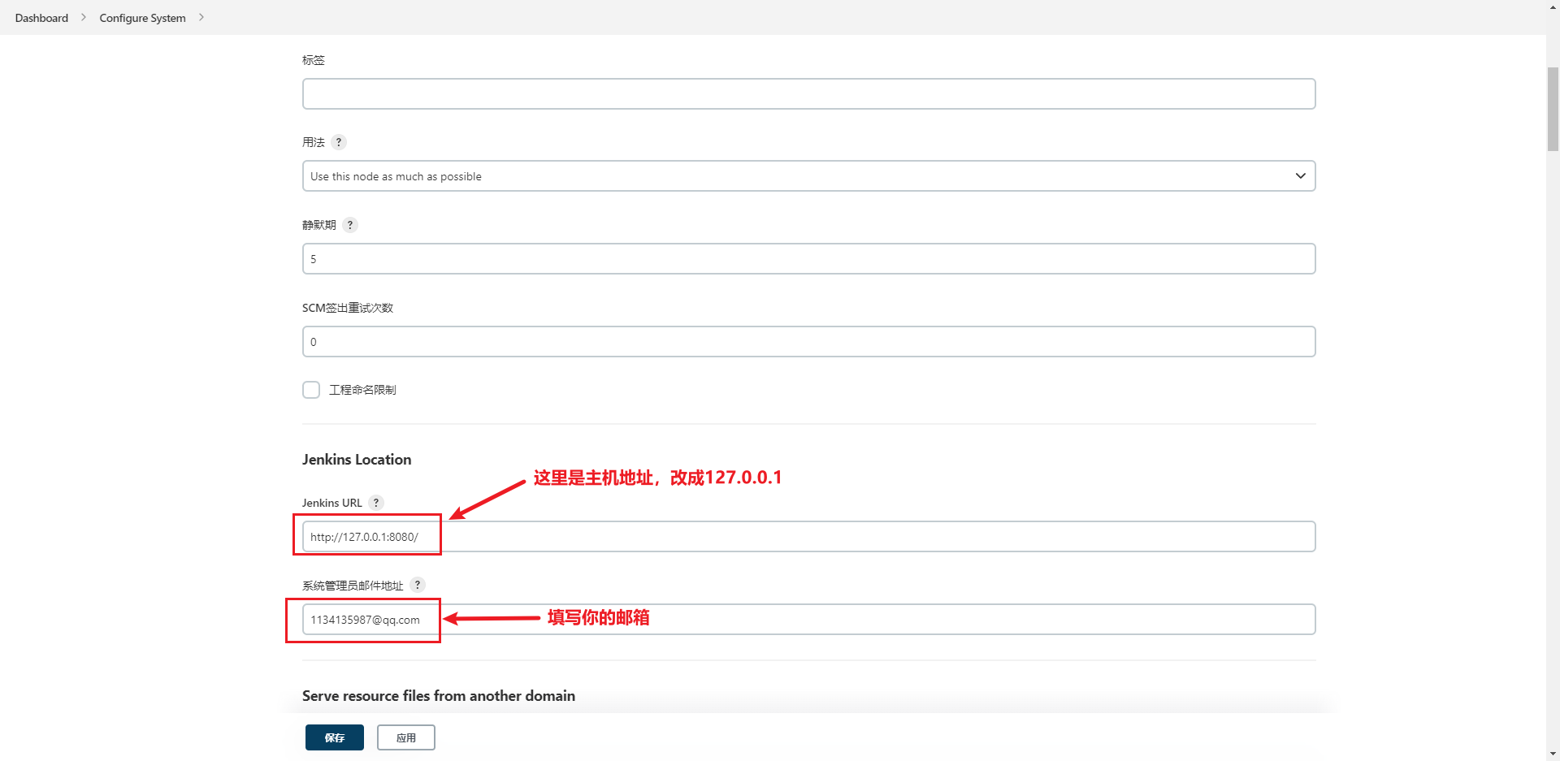Click the Jenkins Location heading
The width and height of the screenshot is (1560, 761).
pos(357,460)
